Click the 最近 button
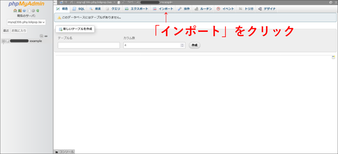The width and height of the screenshot is (338, 154). (x=6, y=31)
